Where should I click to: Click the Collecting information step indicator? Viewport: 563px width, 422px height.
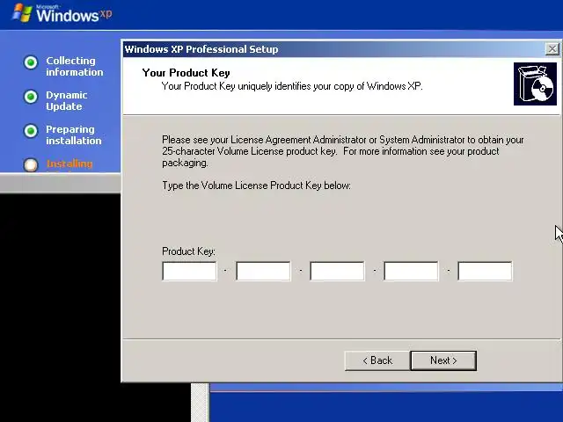31,62
